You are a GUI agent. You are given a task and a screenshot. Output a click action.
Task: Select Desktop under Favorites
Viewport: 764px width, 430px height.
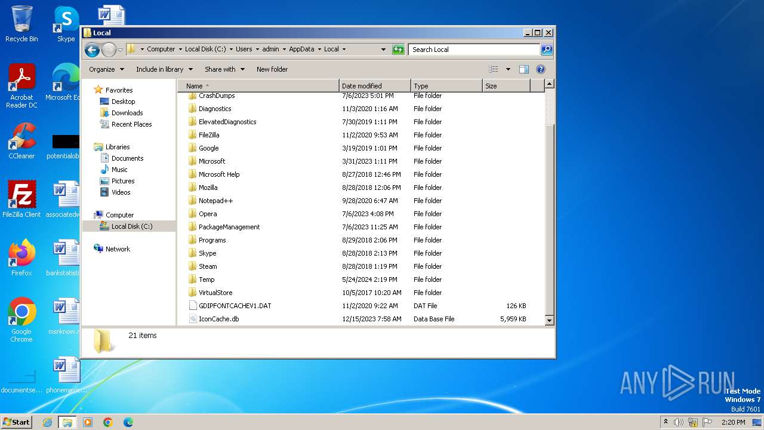123,102
